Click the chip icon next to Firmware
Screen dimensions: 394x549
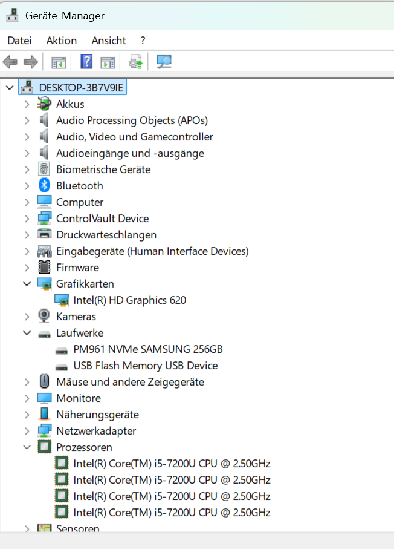pos(44,267)
